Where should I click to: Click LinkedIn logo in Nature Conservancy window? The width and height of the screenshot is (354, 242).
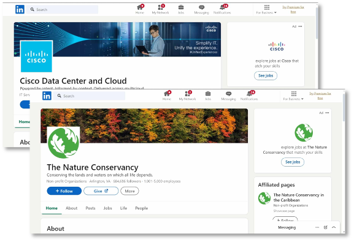click(47, 96)
